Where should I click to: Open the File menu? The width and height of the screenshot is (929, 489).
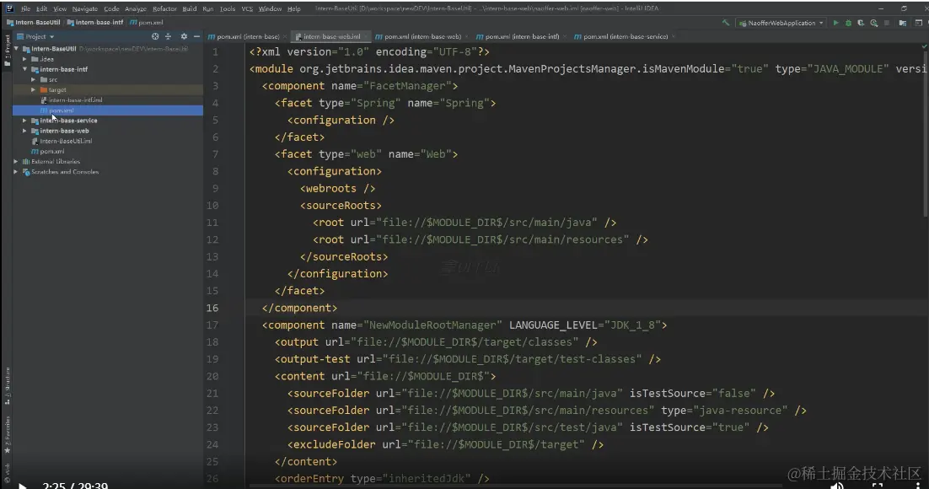click(25, 9)
